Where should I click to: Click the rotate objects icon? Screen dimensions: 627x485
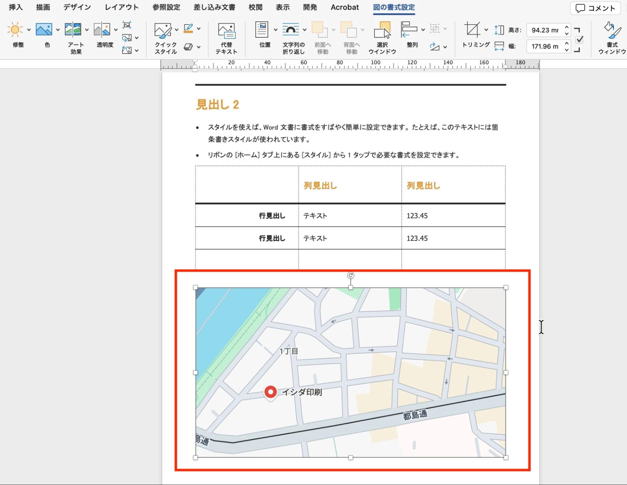point(434,47)
